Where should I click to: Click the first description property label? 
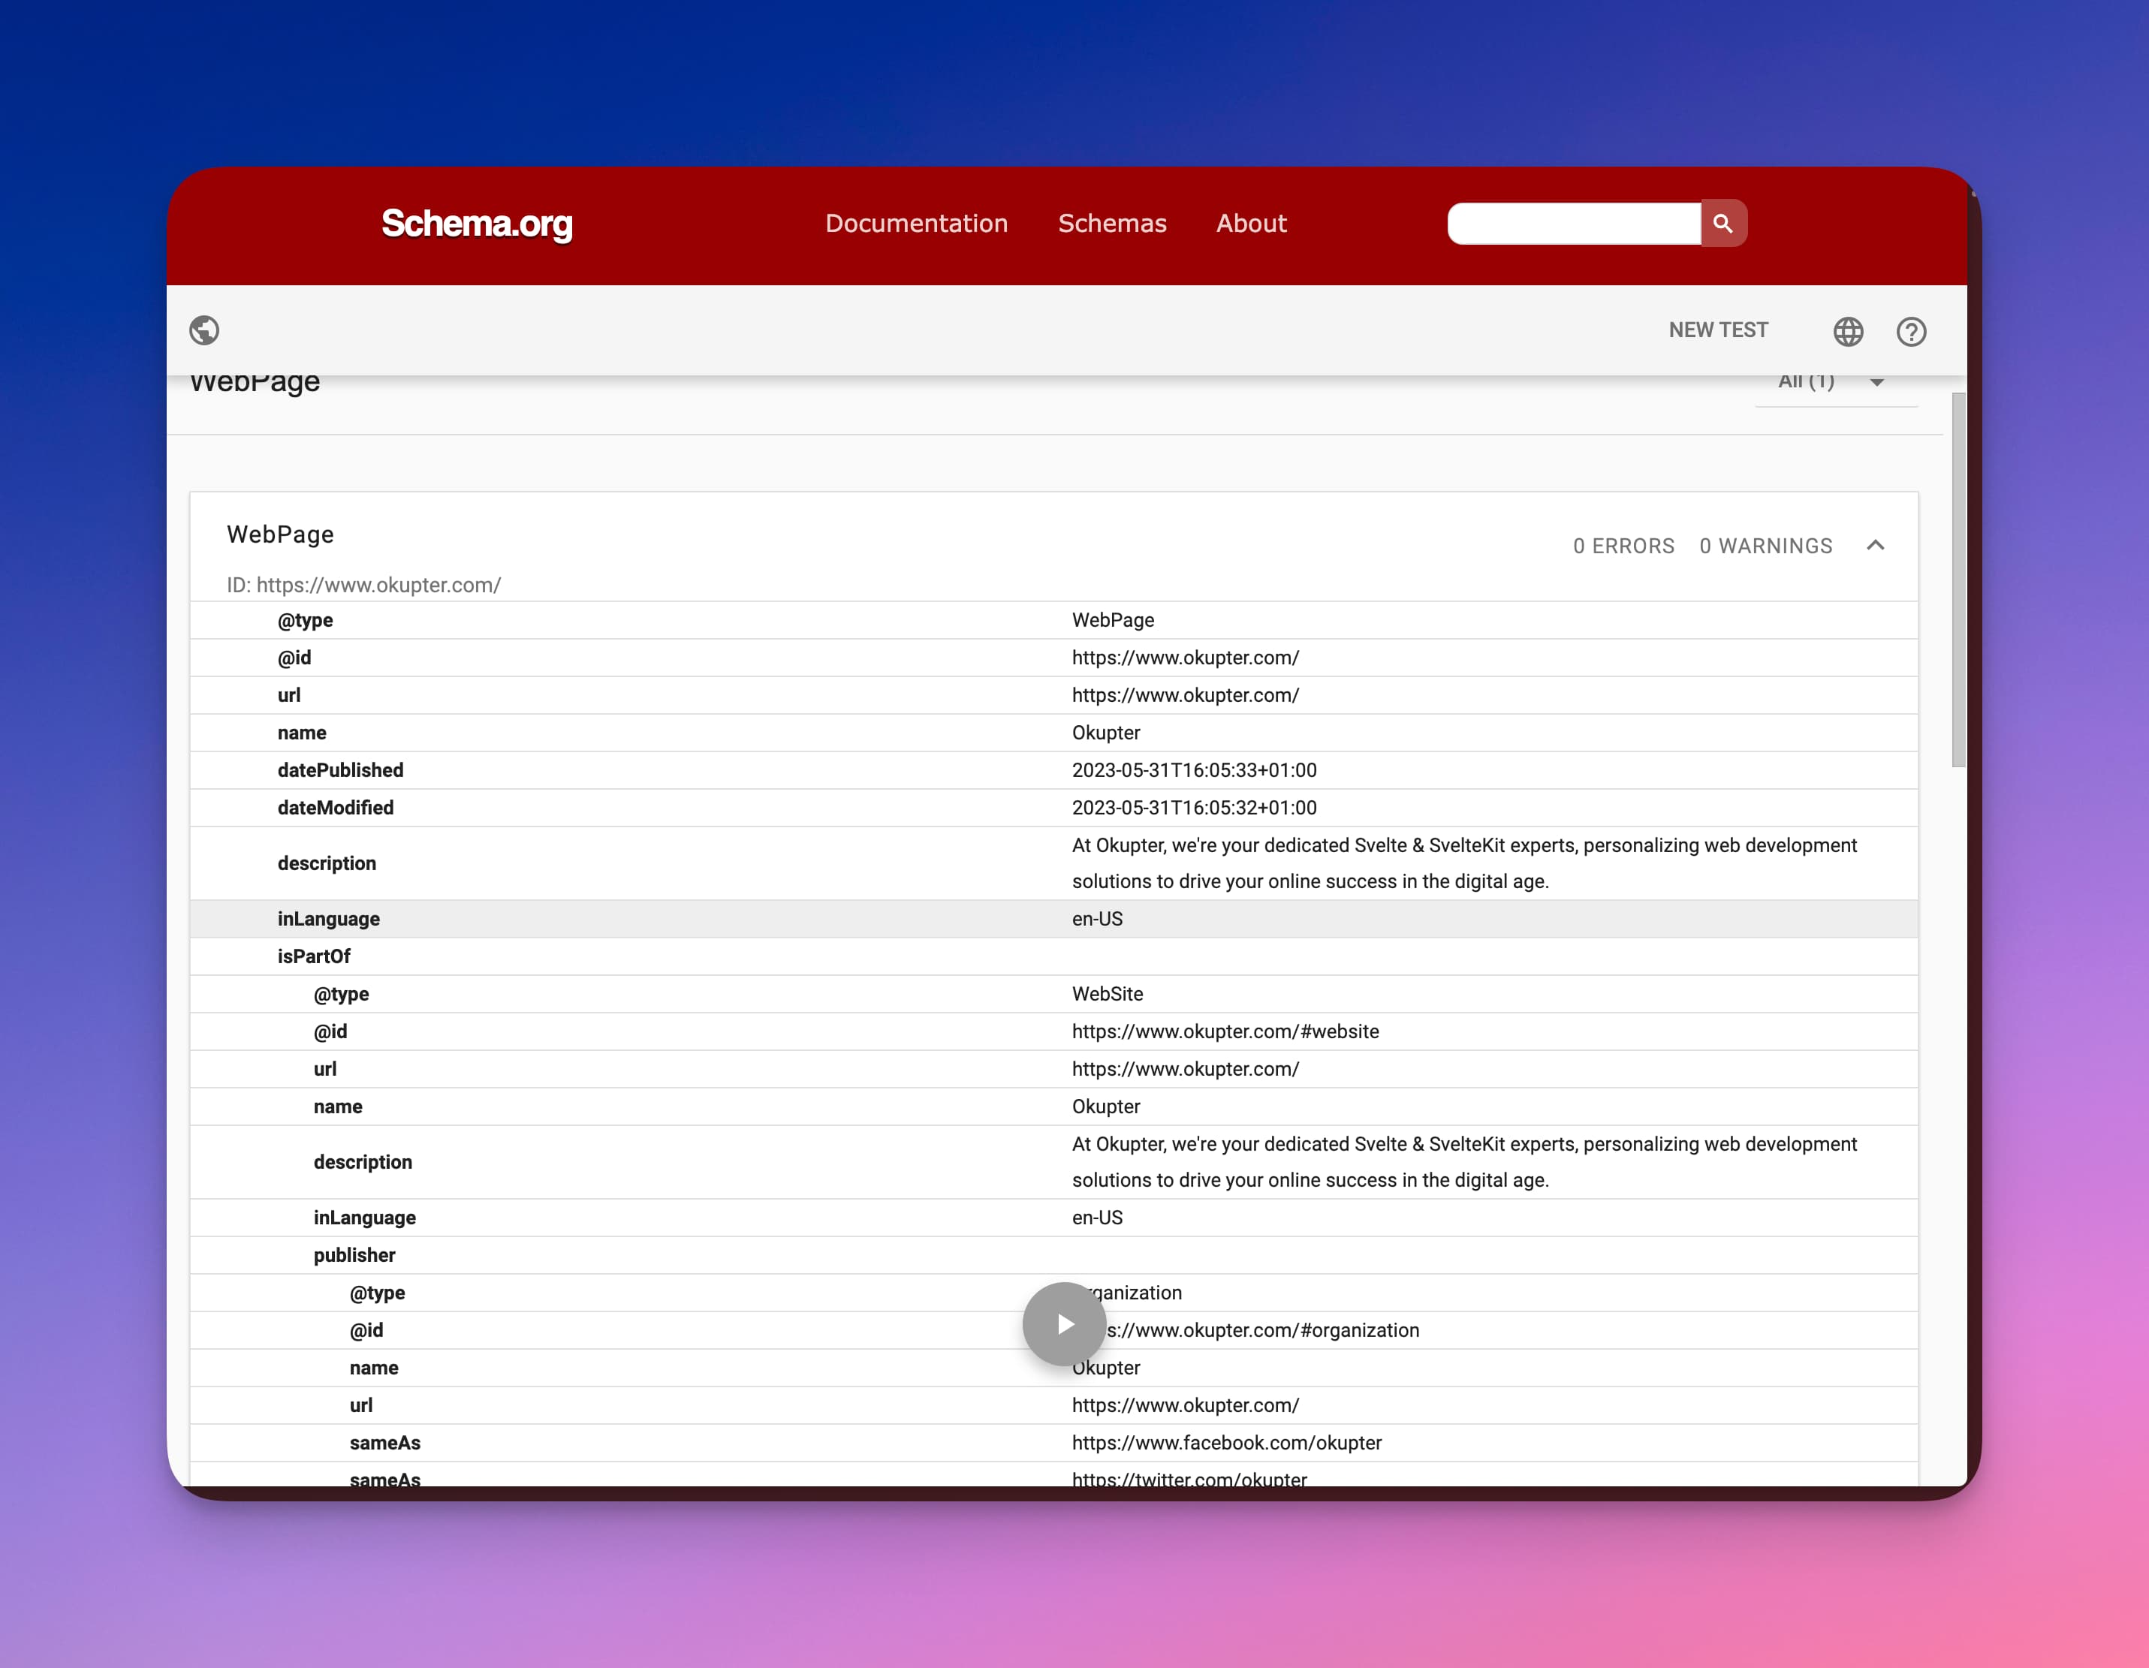tap(327, 863)
